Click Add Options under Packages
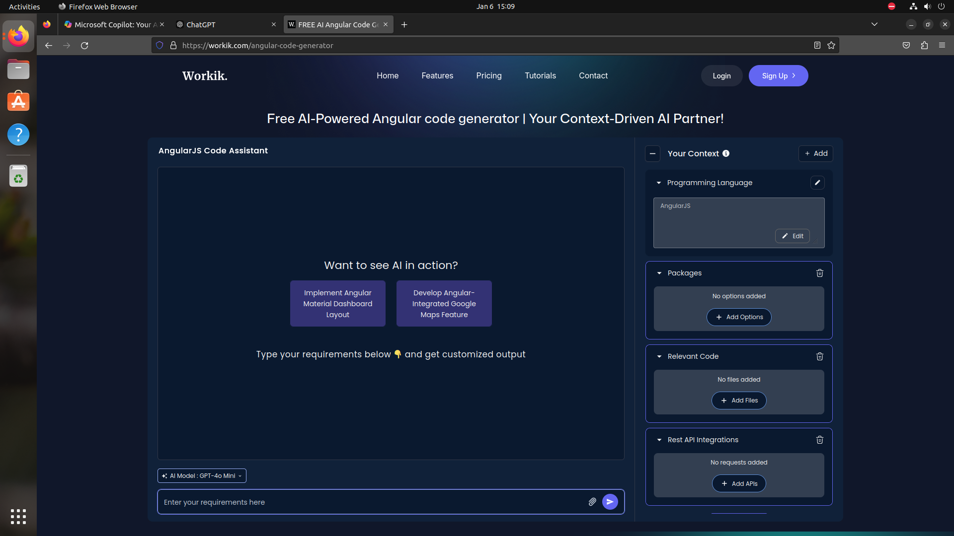Screen dimensions: 954x536 coord(739,317)
